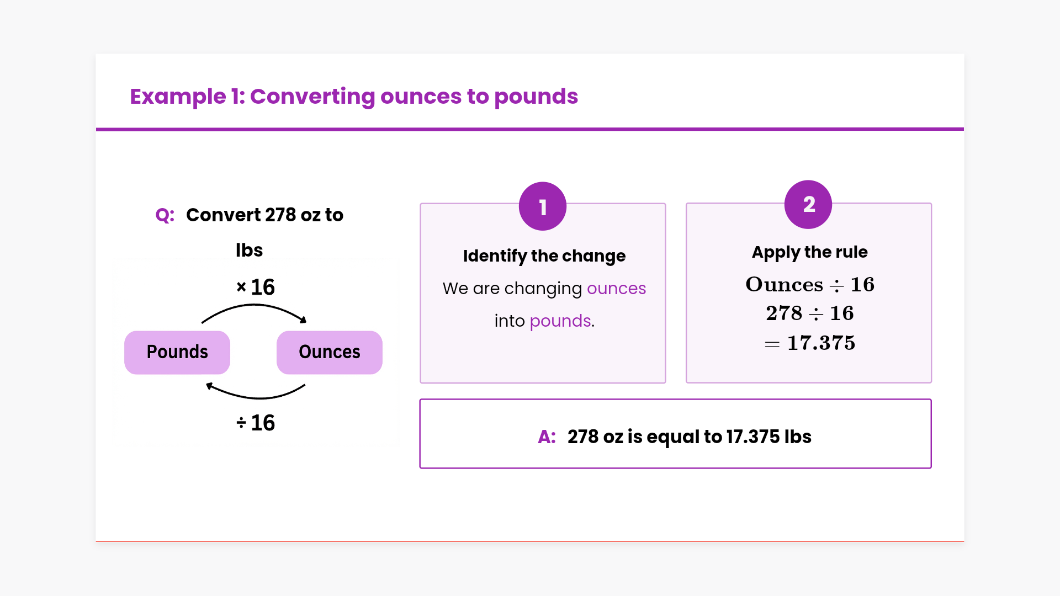Viewport: 1060px width, 596px height.
Task: Click the purple number 1 circle badge
Action: pyautogui.click(x=543, y=206)
